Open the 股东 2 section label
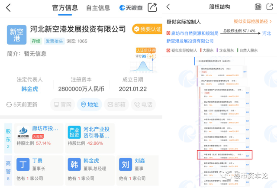Image resolution: width=277 pixels, height=188 pixels. [x=8, y=138]
